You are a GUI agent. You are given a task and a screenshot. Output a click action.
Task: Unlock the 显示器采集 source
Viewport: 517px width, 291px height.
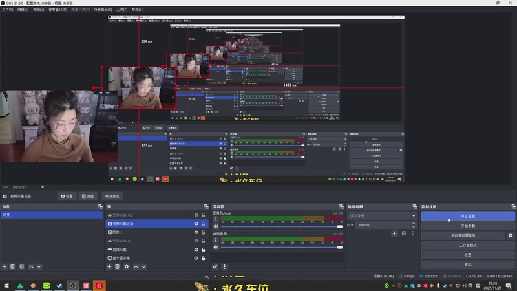pos(203,258)
